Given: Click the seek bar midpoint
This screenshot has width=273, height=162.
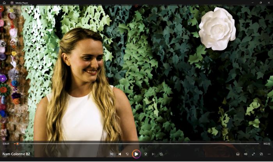Looking at the screenshot, I should [136, 144].
